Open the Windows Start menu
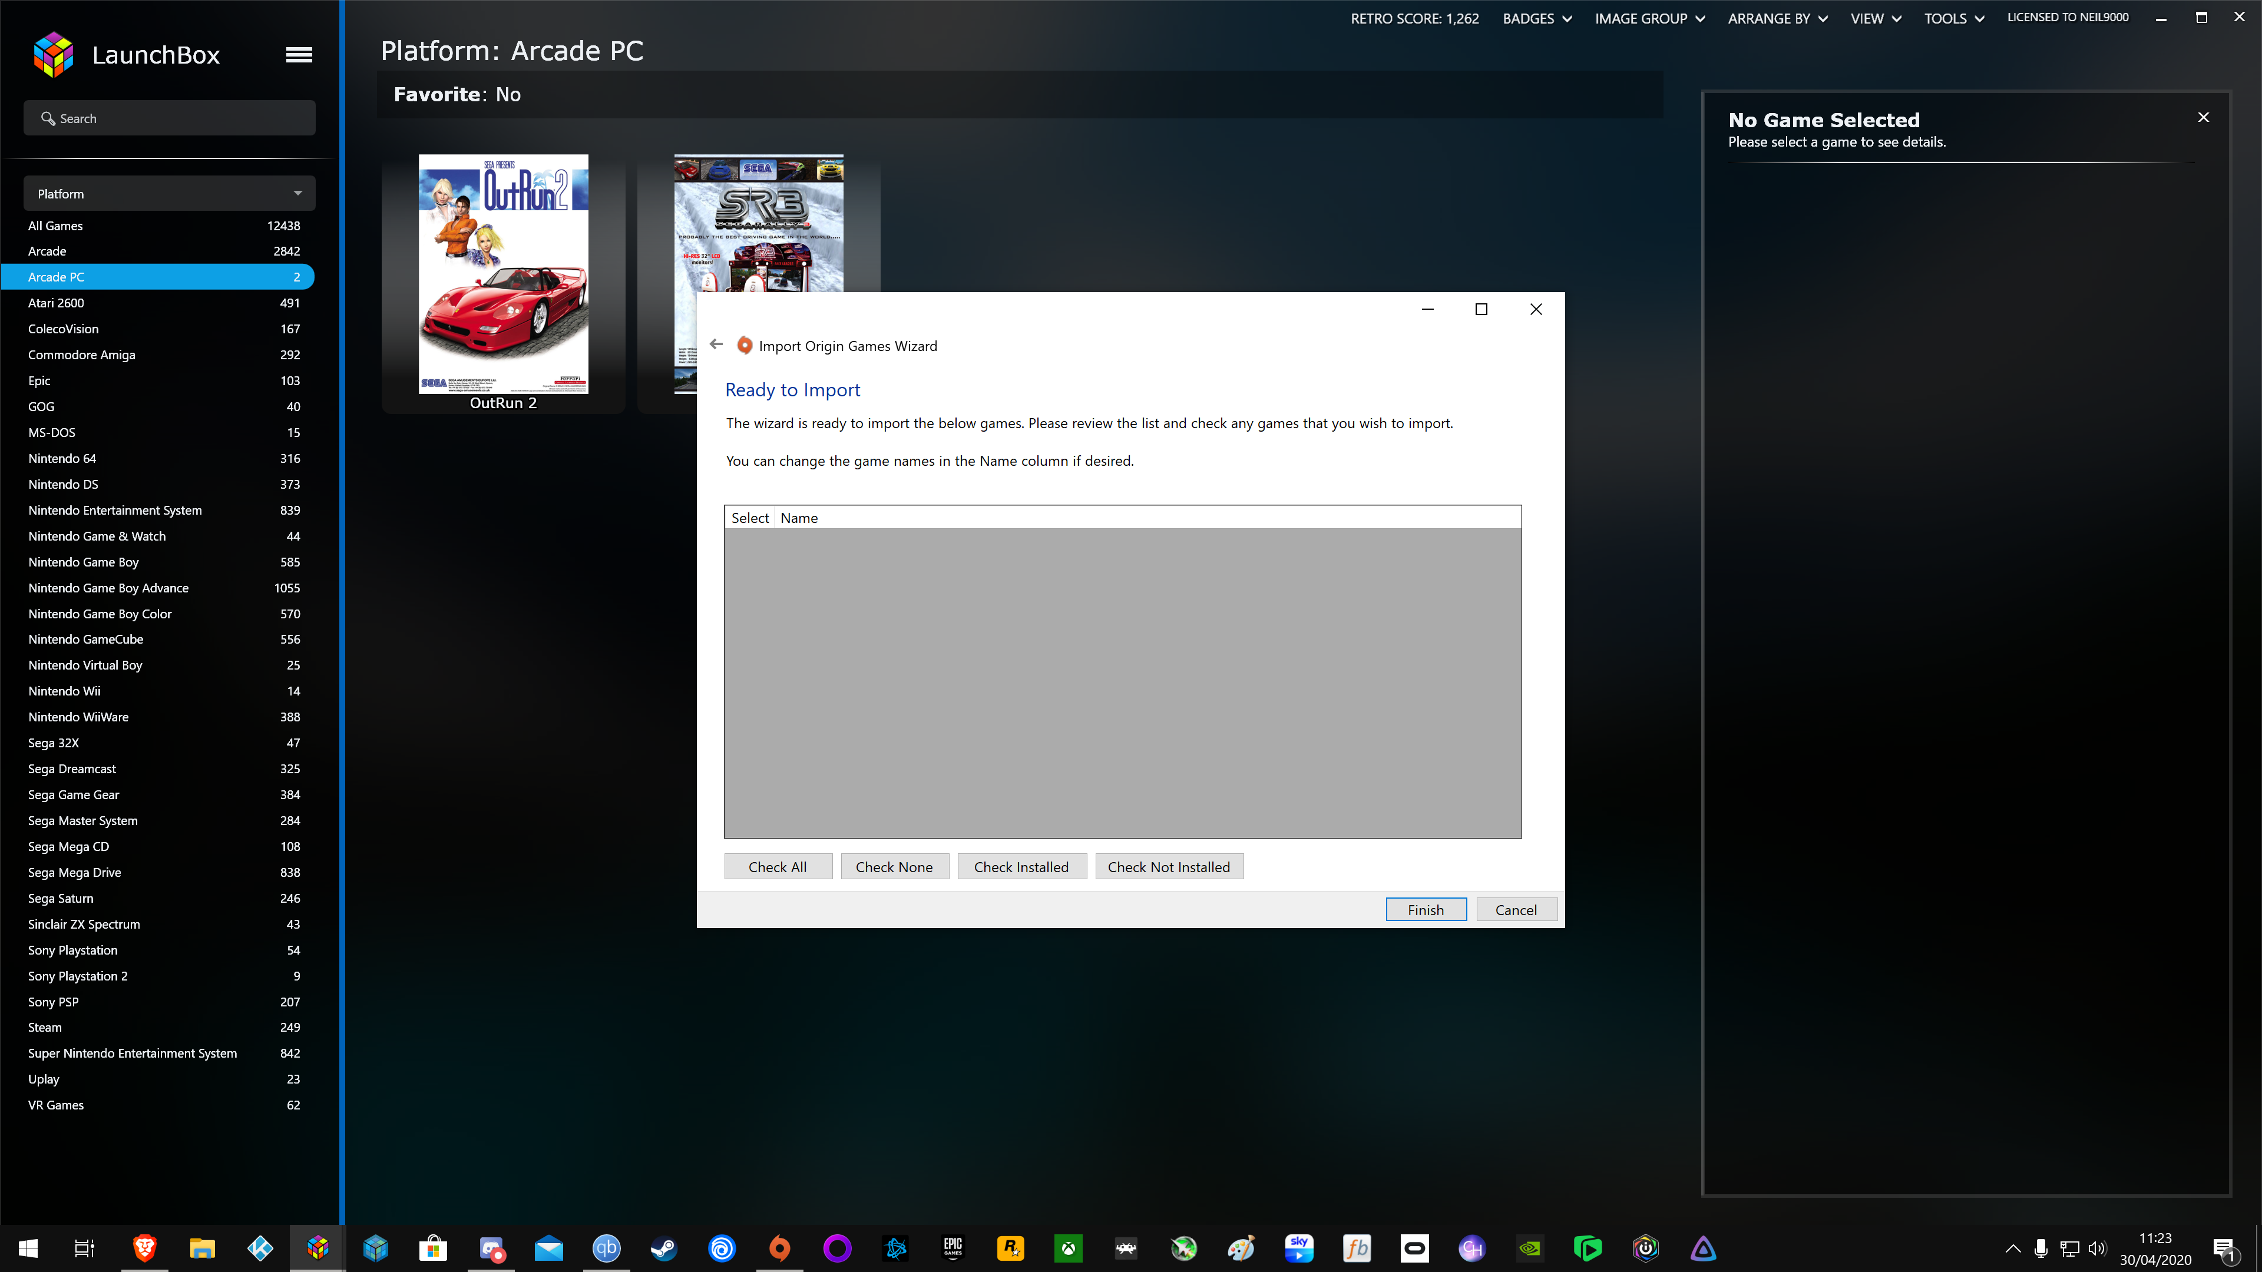 [x=28, y=1248]
